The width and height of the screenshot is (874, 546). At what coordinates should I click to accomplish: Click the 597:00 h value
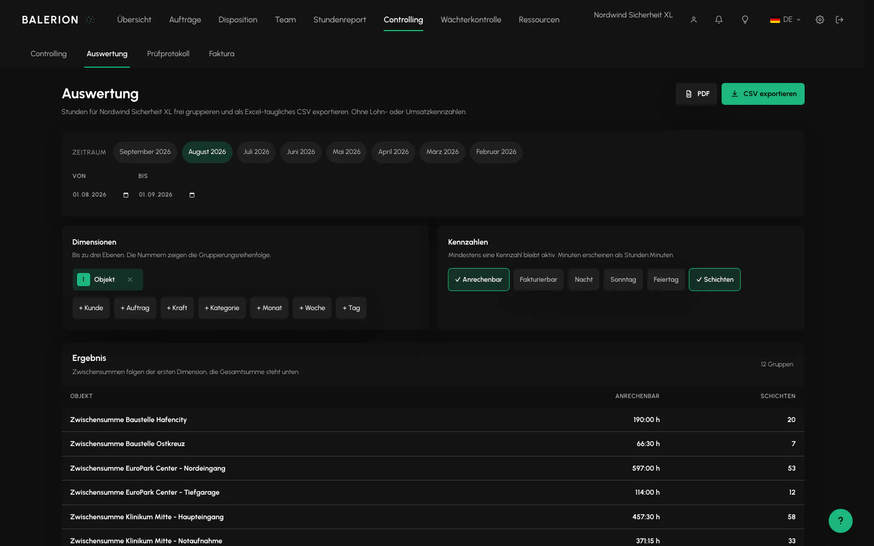click(x=646, y=468)
